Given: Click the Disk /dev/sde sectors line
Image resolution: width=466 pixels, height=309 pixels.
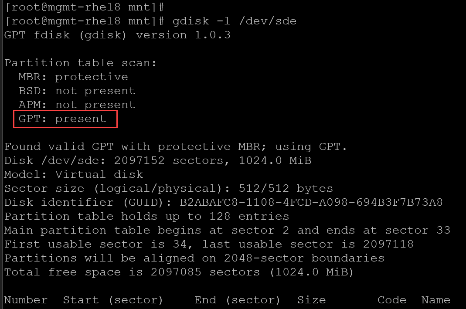Looking at the screenshot, I should coord(158,161).
